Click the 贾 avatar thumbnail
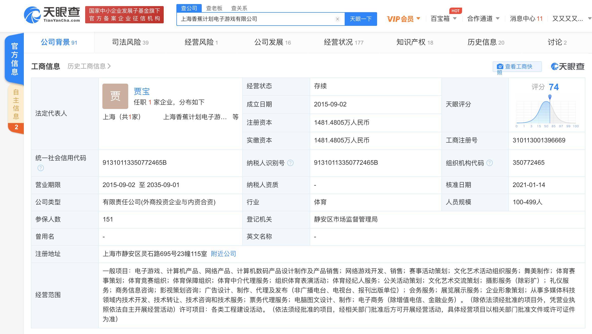 (x=115, y=96)
